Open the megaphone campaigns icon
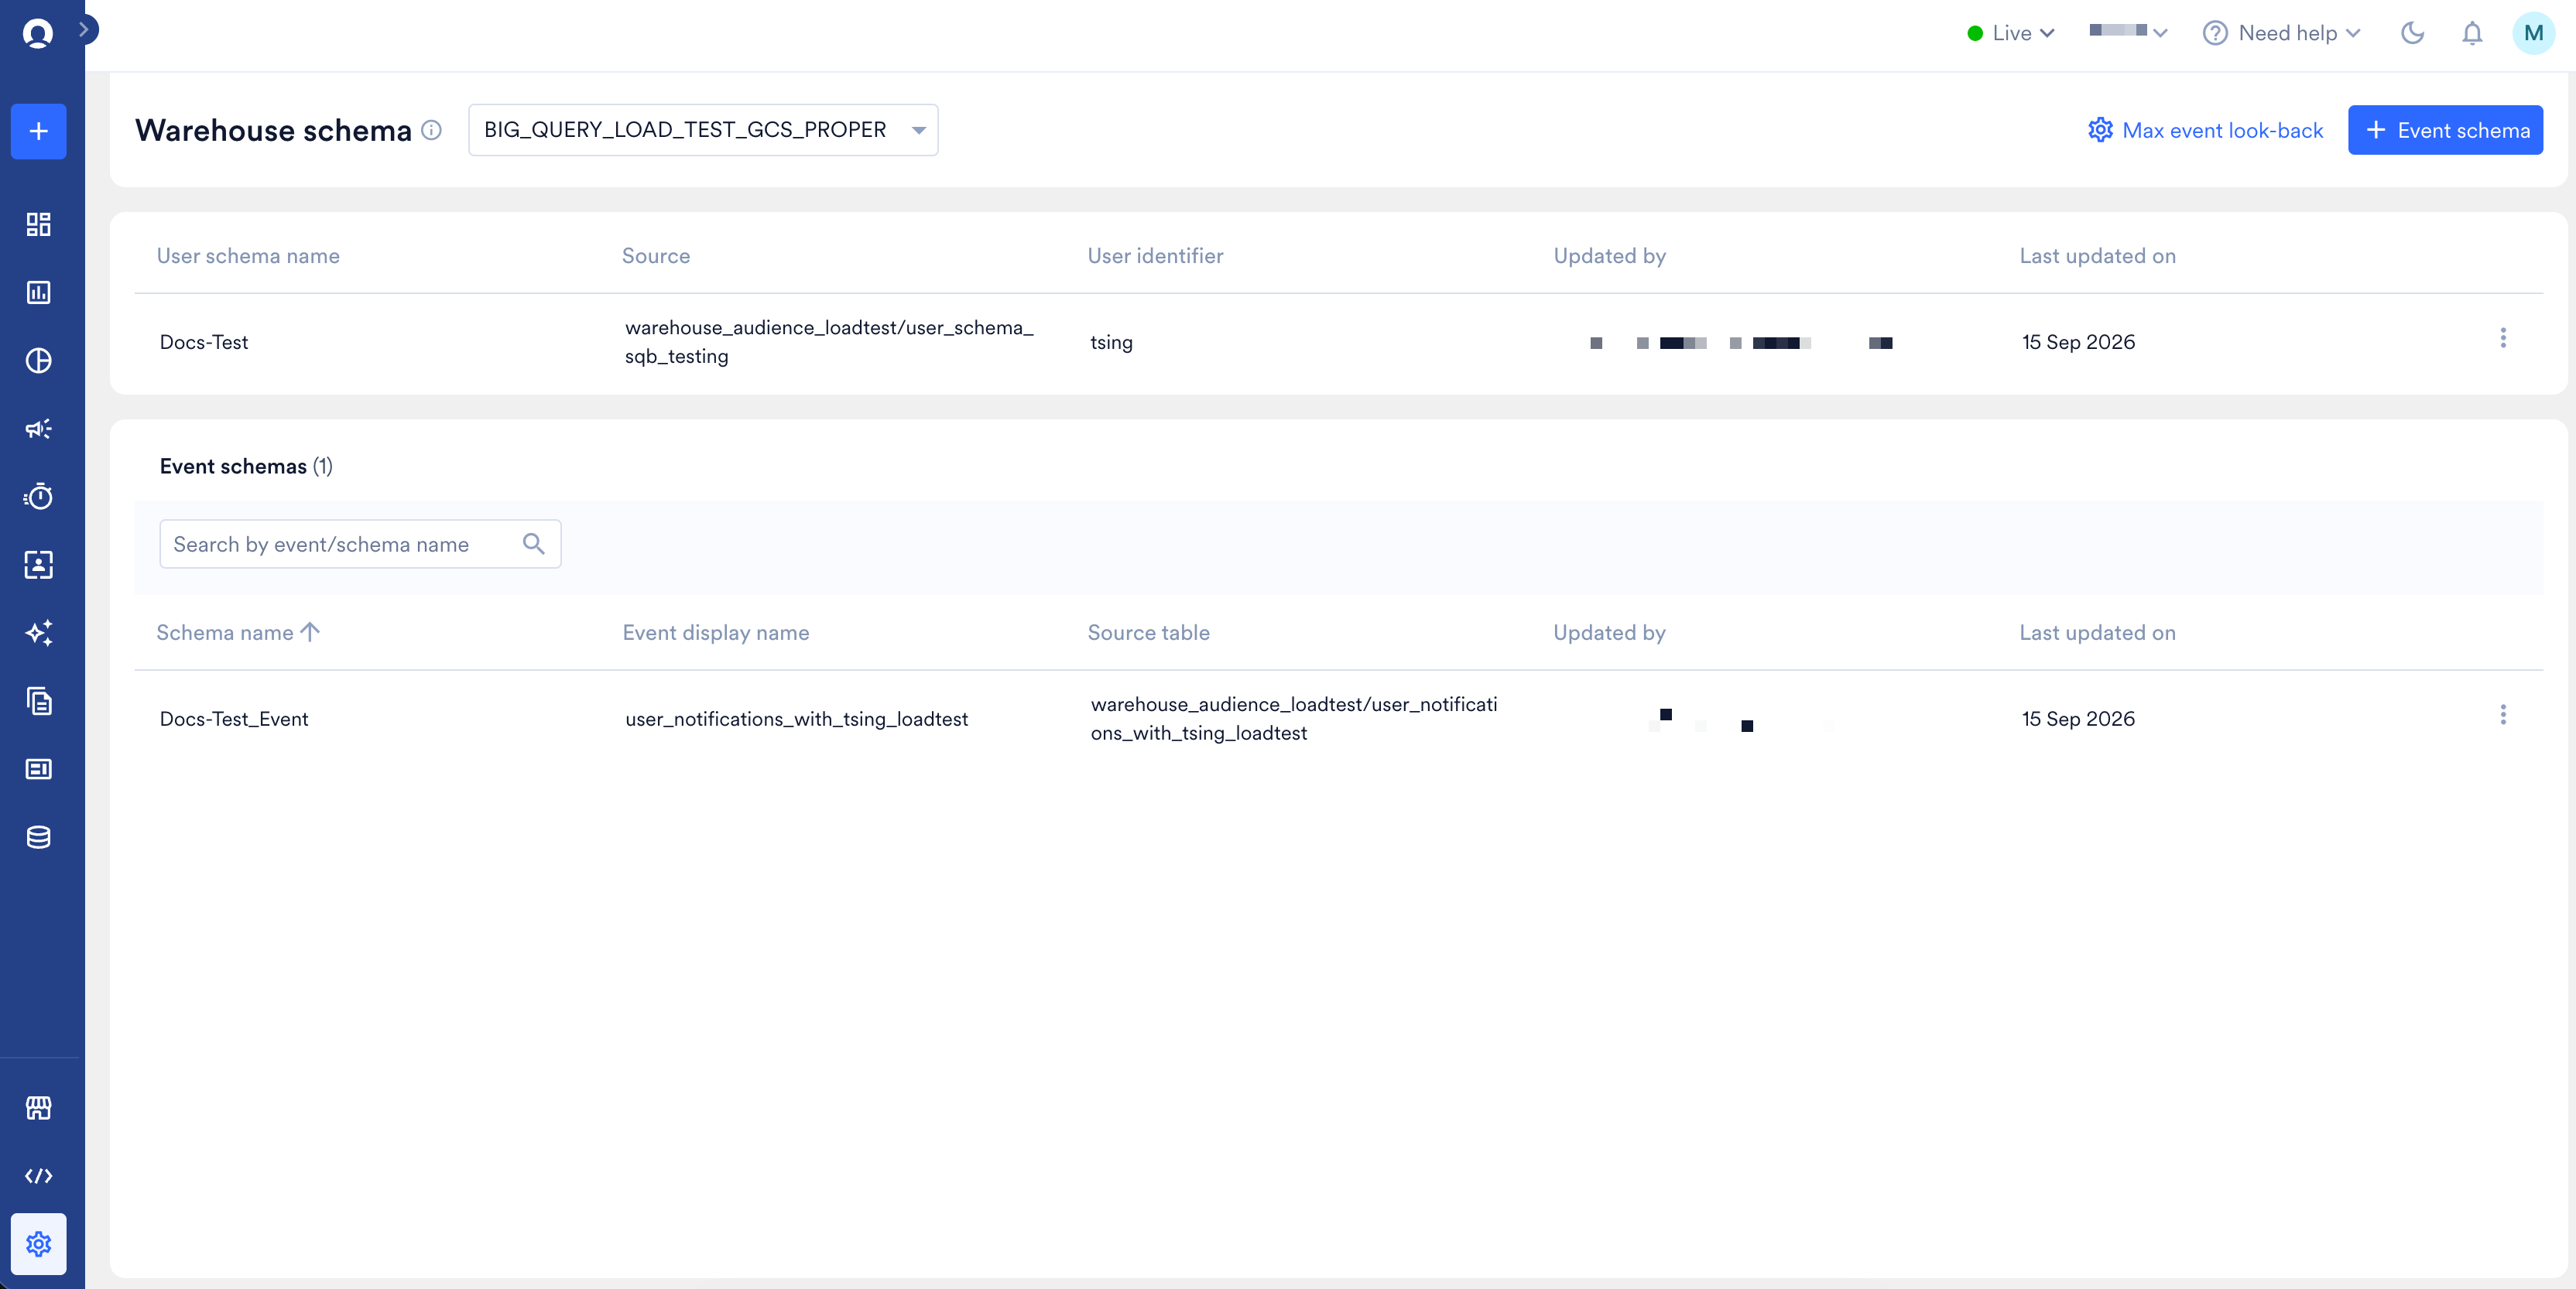 click(x=38, y=429)
